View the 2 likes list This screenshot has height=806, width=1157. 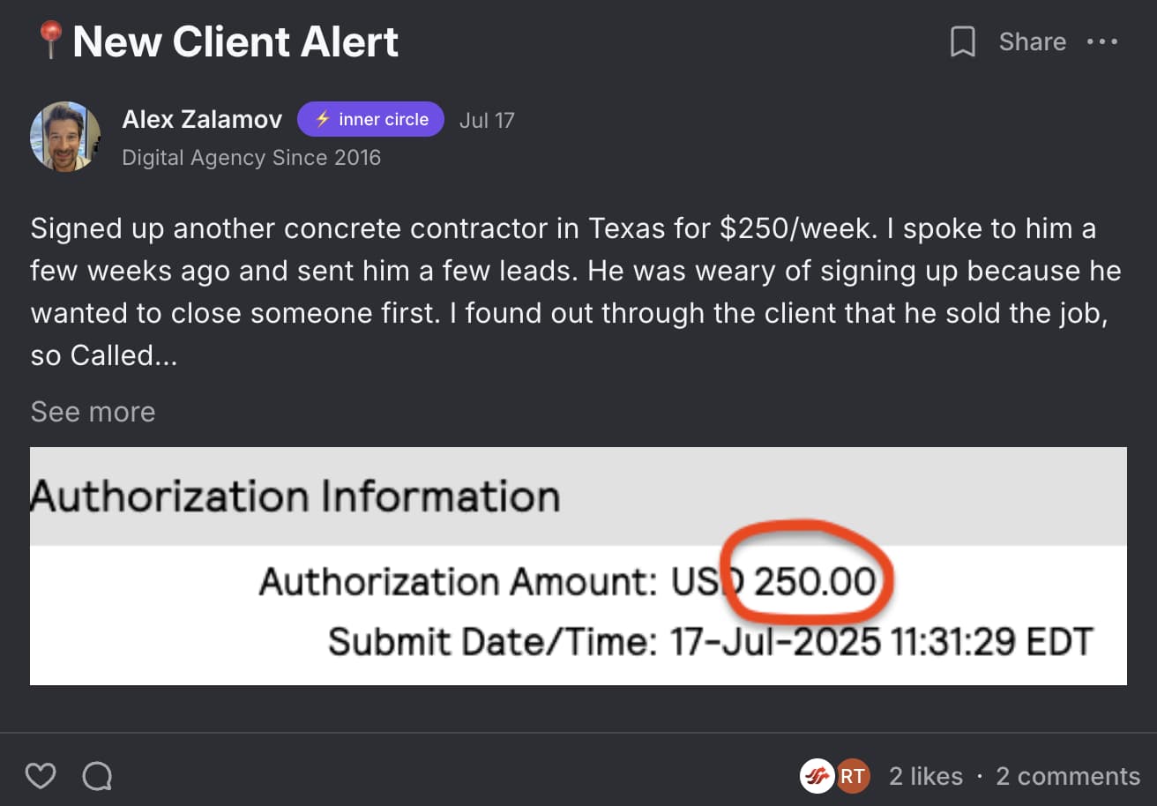[x=925, y=776]
